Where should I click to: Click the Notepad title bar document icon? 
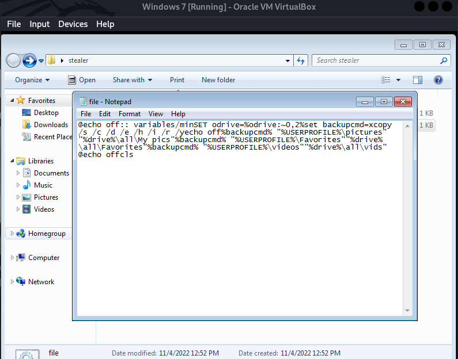point(83,101)
